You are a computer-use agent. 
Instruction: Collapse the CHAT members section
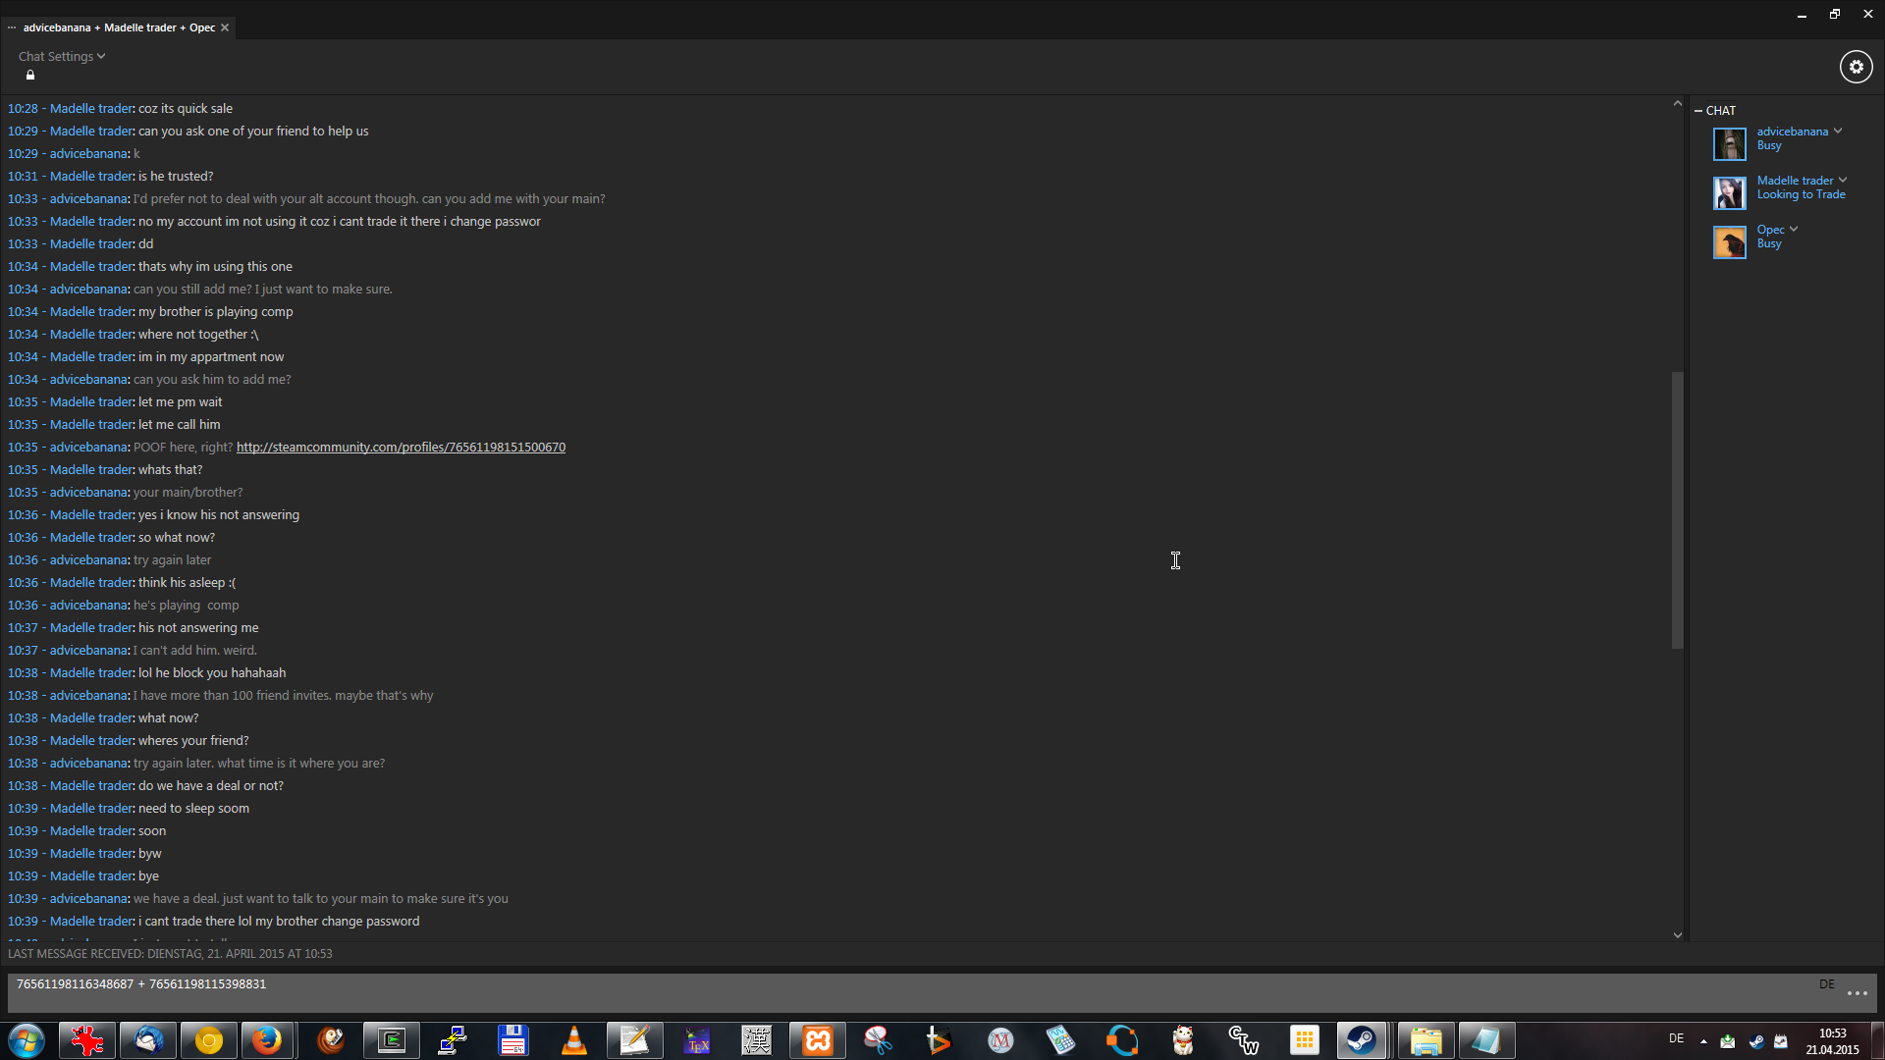1698,111
